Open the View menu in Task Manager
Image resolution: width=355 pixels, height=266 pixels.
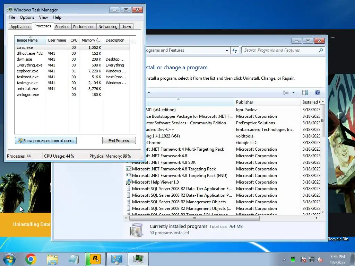43,17
